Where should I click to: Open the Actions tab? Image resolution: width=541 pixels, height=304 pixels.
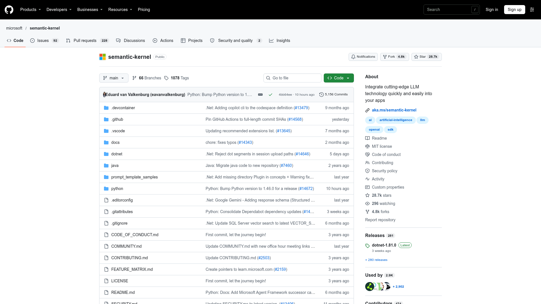pos(163,41)
